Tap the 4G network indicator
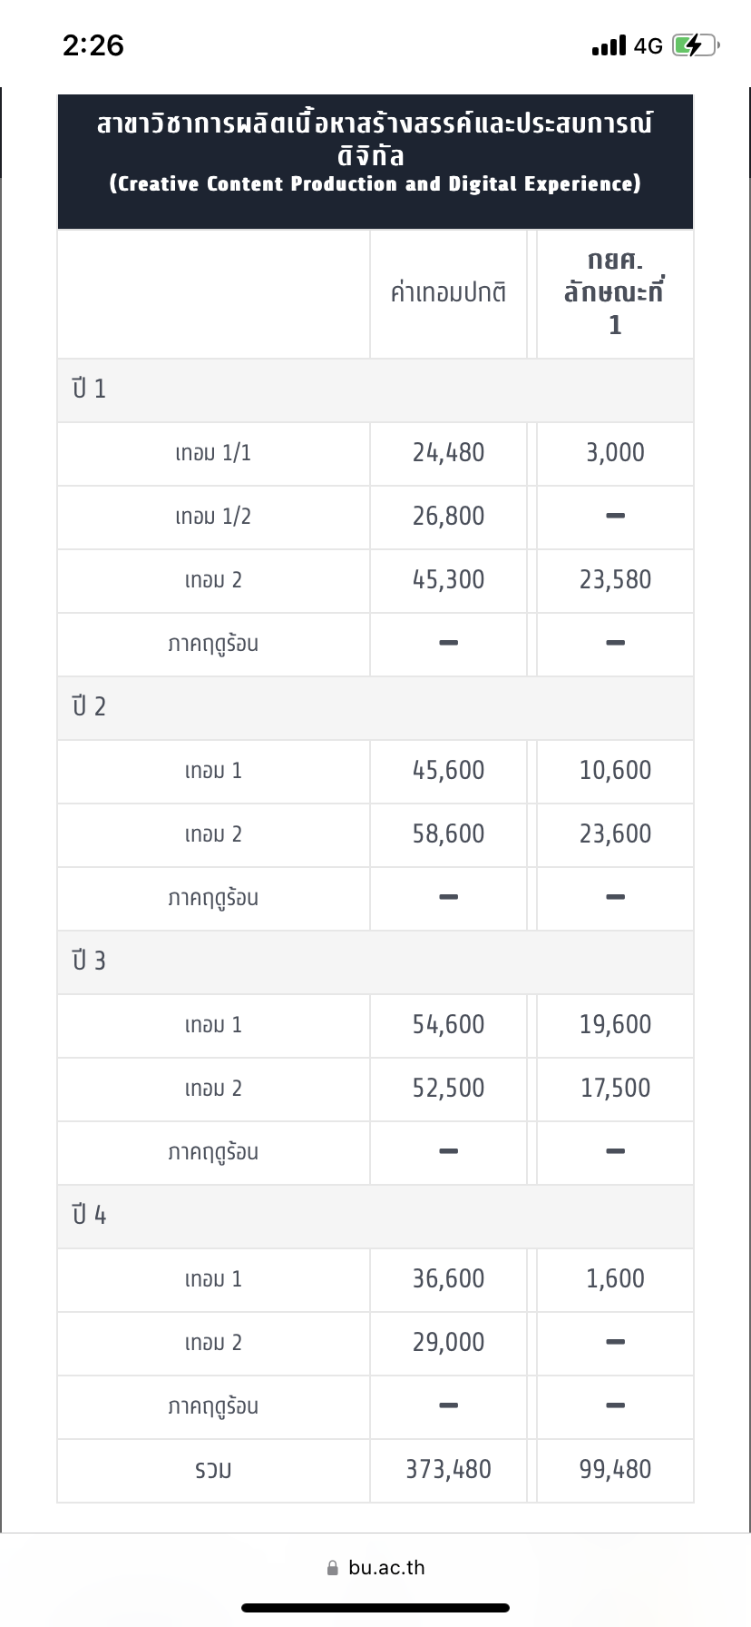The height and width of the screenshot is (1627, 751). [649, 45]
